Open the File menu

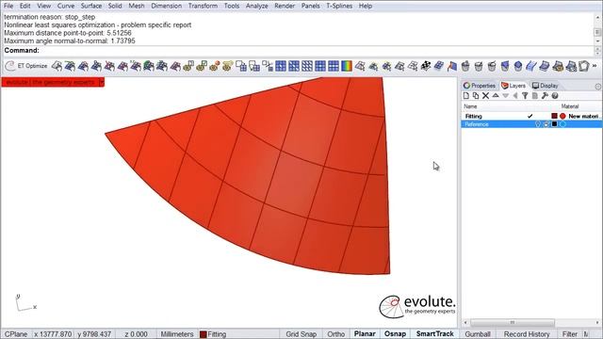coord(8,6)
